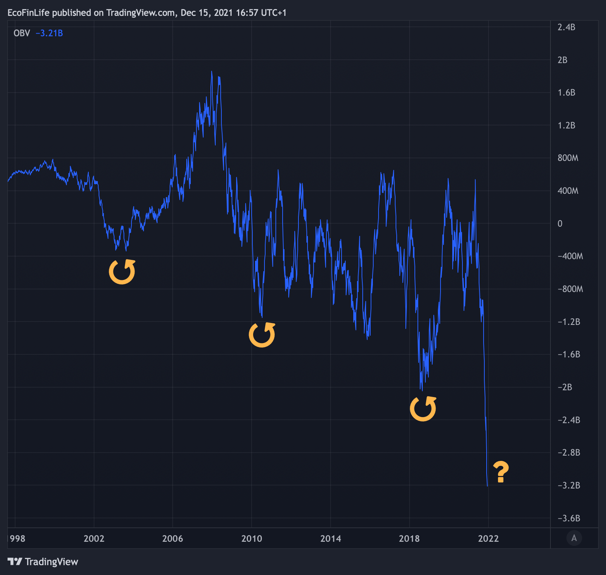Click the 1.6B axis label
The image size is (606, 575).
566,93
